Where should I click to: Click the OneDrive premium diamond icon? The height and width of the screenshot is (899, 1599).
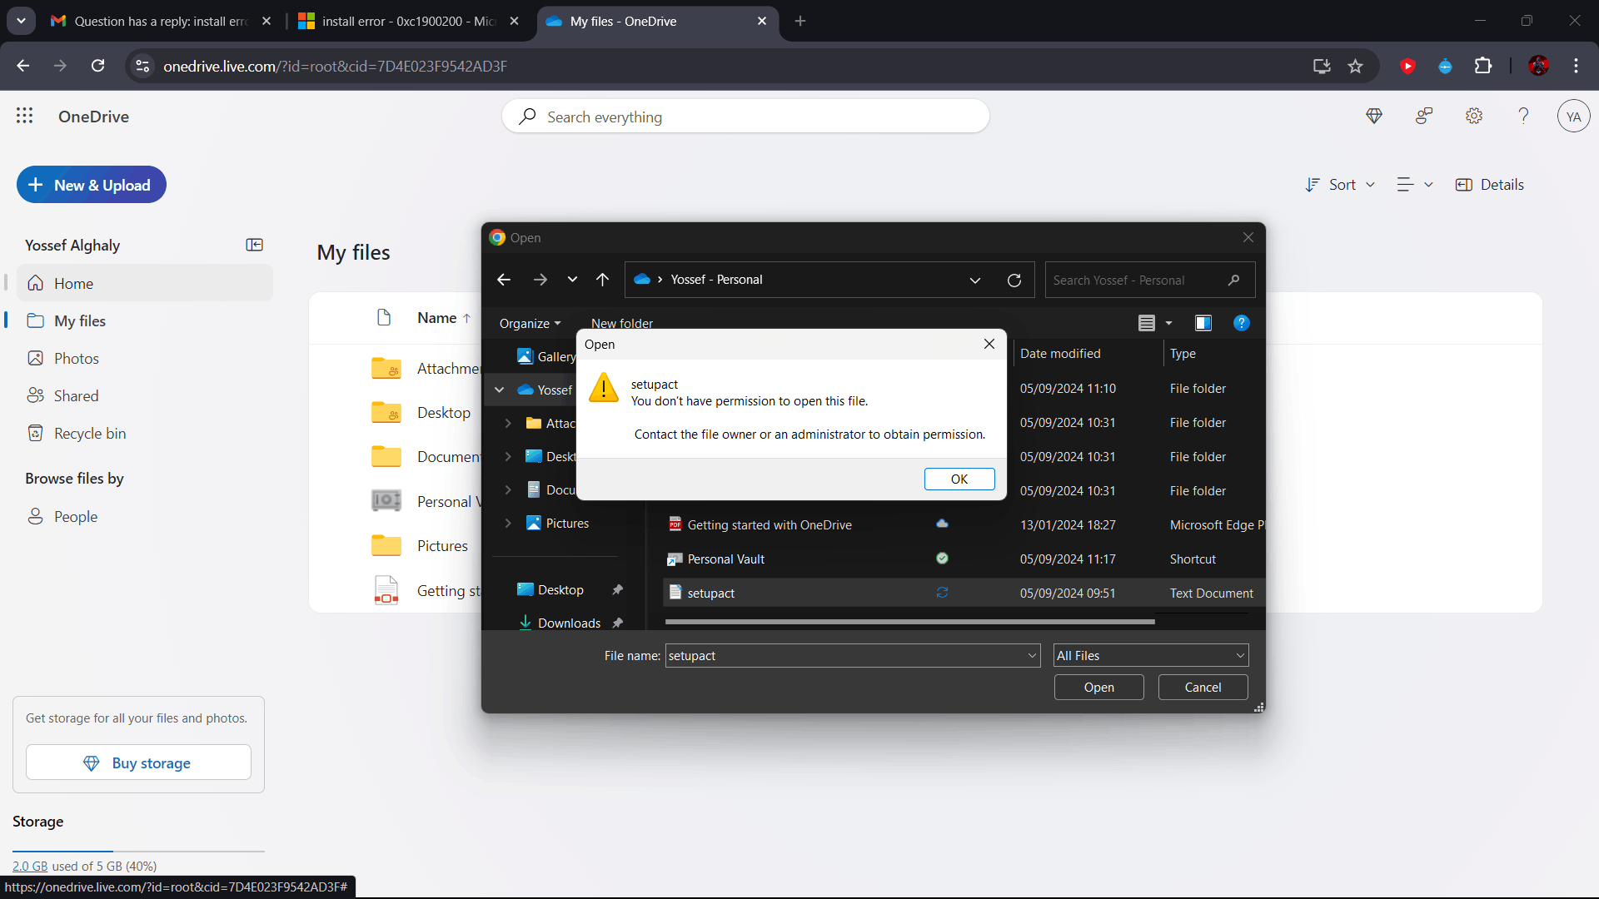[1374, 117]
